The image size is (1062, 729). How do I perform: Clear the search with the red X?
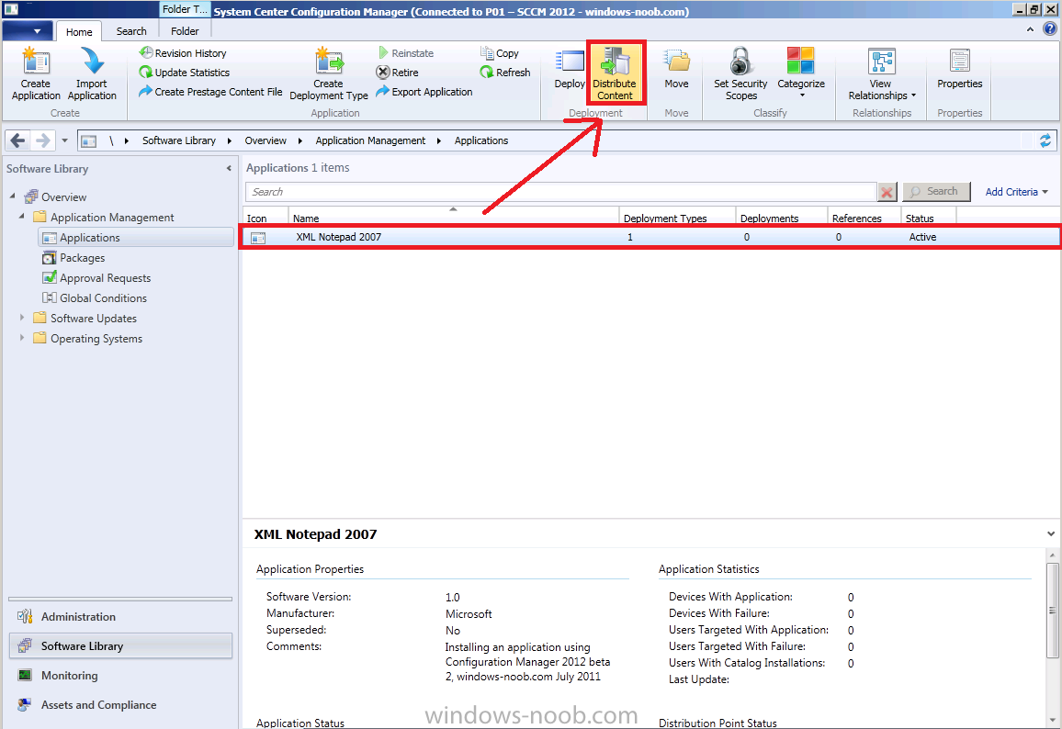pyautogui.click(x=887, y=192)
